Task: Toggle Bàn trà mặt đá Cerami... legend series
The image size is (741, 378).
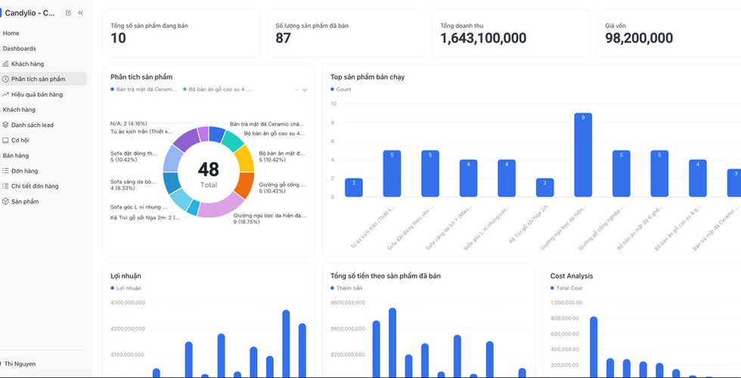Action: pos(144,89)
